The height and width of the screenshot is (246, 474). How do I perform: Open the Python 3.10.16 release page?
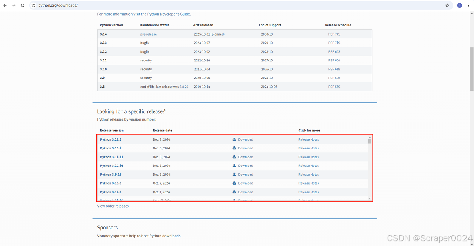pyautogui.click(x=111, y=166)
